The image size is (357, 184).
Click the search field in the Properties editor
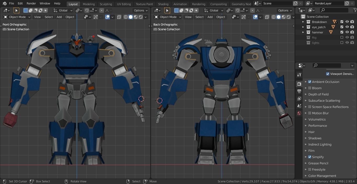tap(327, 65)
